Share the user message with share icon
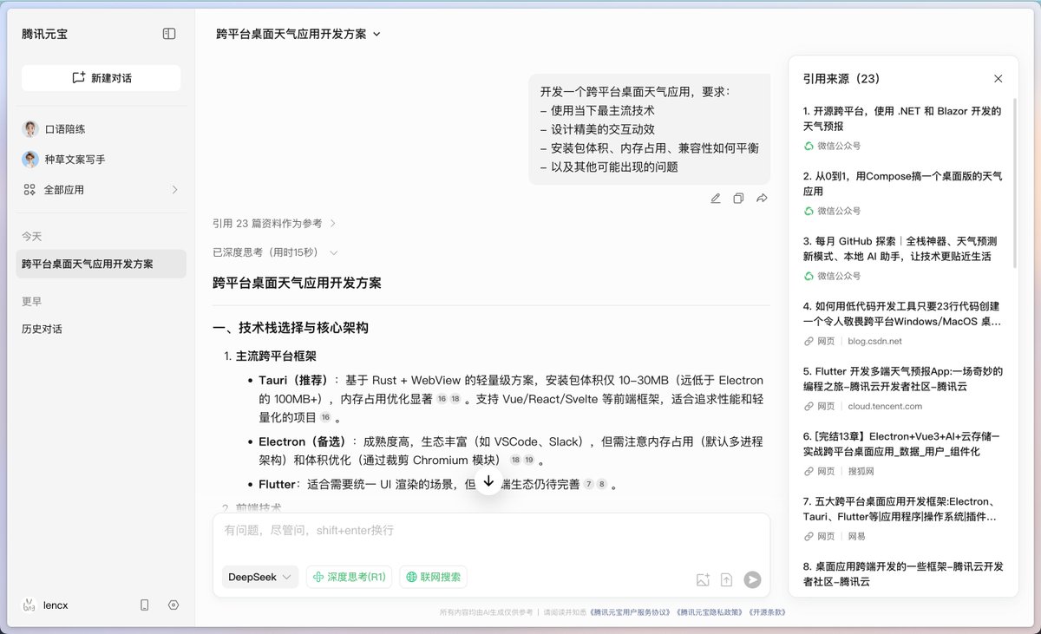1041x634 pixels. pos(762,199)
